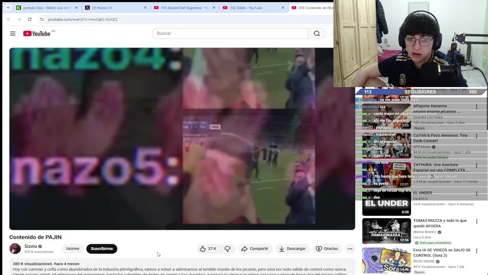Image resolution: width=488 pixels, height=275 pixels.
Task: Open options menu for Alfajores Havanna video
Action: click(x=476, y=107)
